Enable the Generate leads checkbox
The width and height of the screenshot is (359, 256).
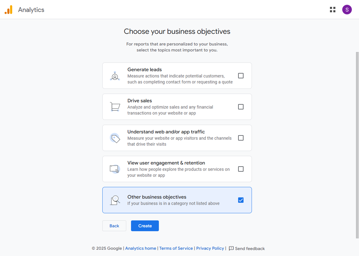coord(241,76)
